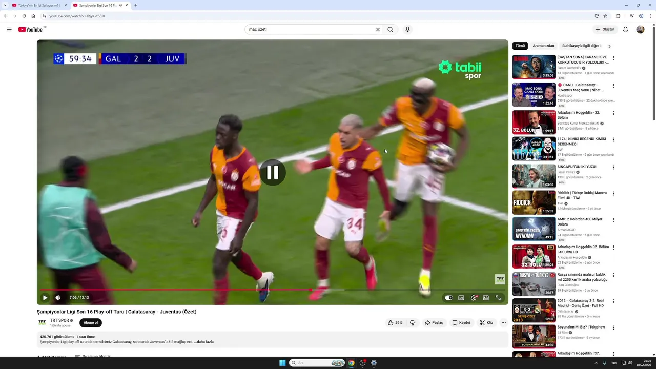Show hidden system tray icons
This screenshot has height=369, width=656.
tap(596, 363)
